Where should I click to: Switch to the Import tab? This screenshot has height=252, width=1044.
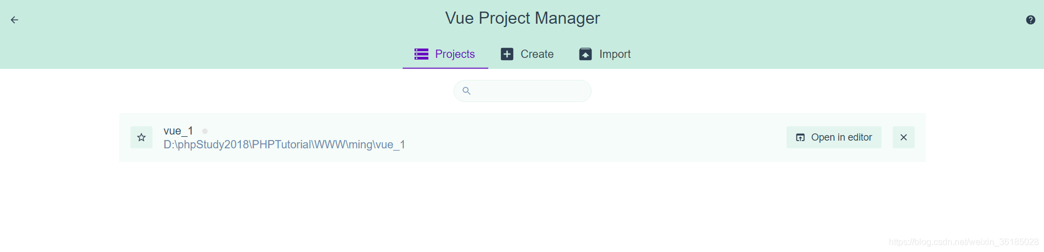tap(605, 54)
